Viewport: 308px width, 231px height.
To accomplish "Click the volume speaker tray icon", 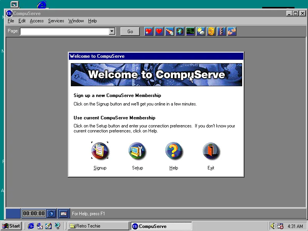I will (x=273, y=226).
